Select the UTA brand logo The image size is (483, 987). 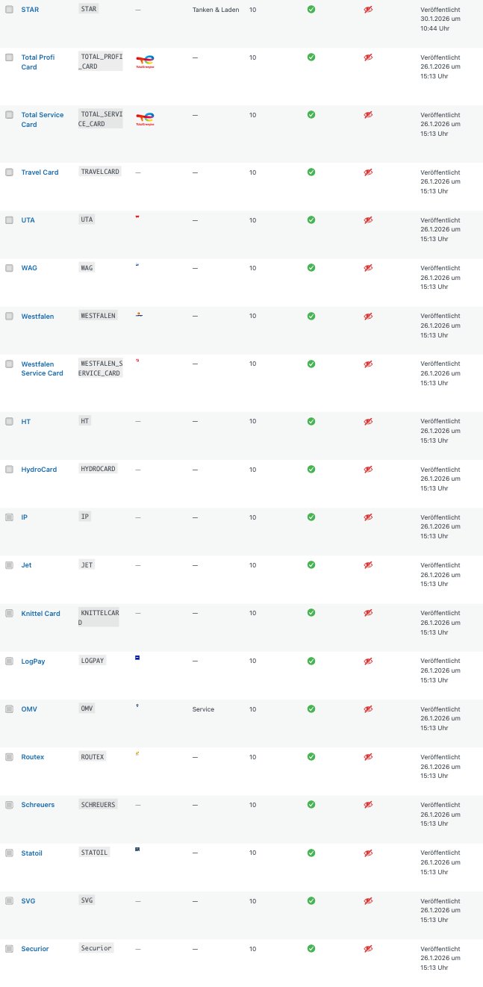pos(137,218)
